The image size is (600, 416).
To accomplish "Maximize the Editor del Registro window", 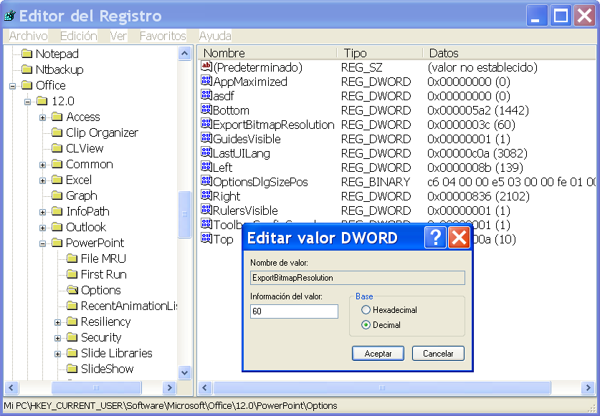I will [x=561, y=16].
